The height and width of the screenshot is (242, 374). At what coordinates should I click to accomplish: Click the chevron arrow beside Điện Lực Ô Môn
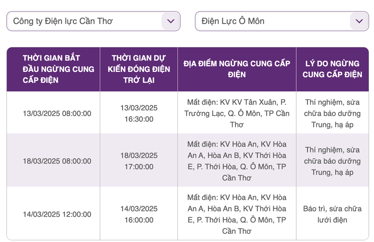[x=359, y=21]
